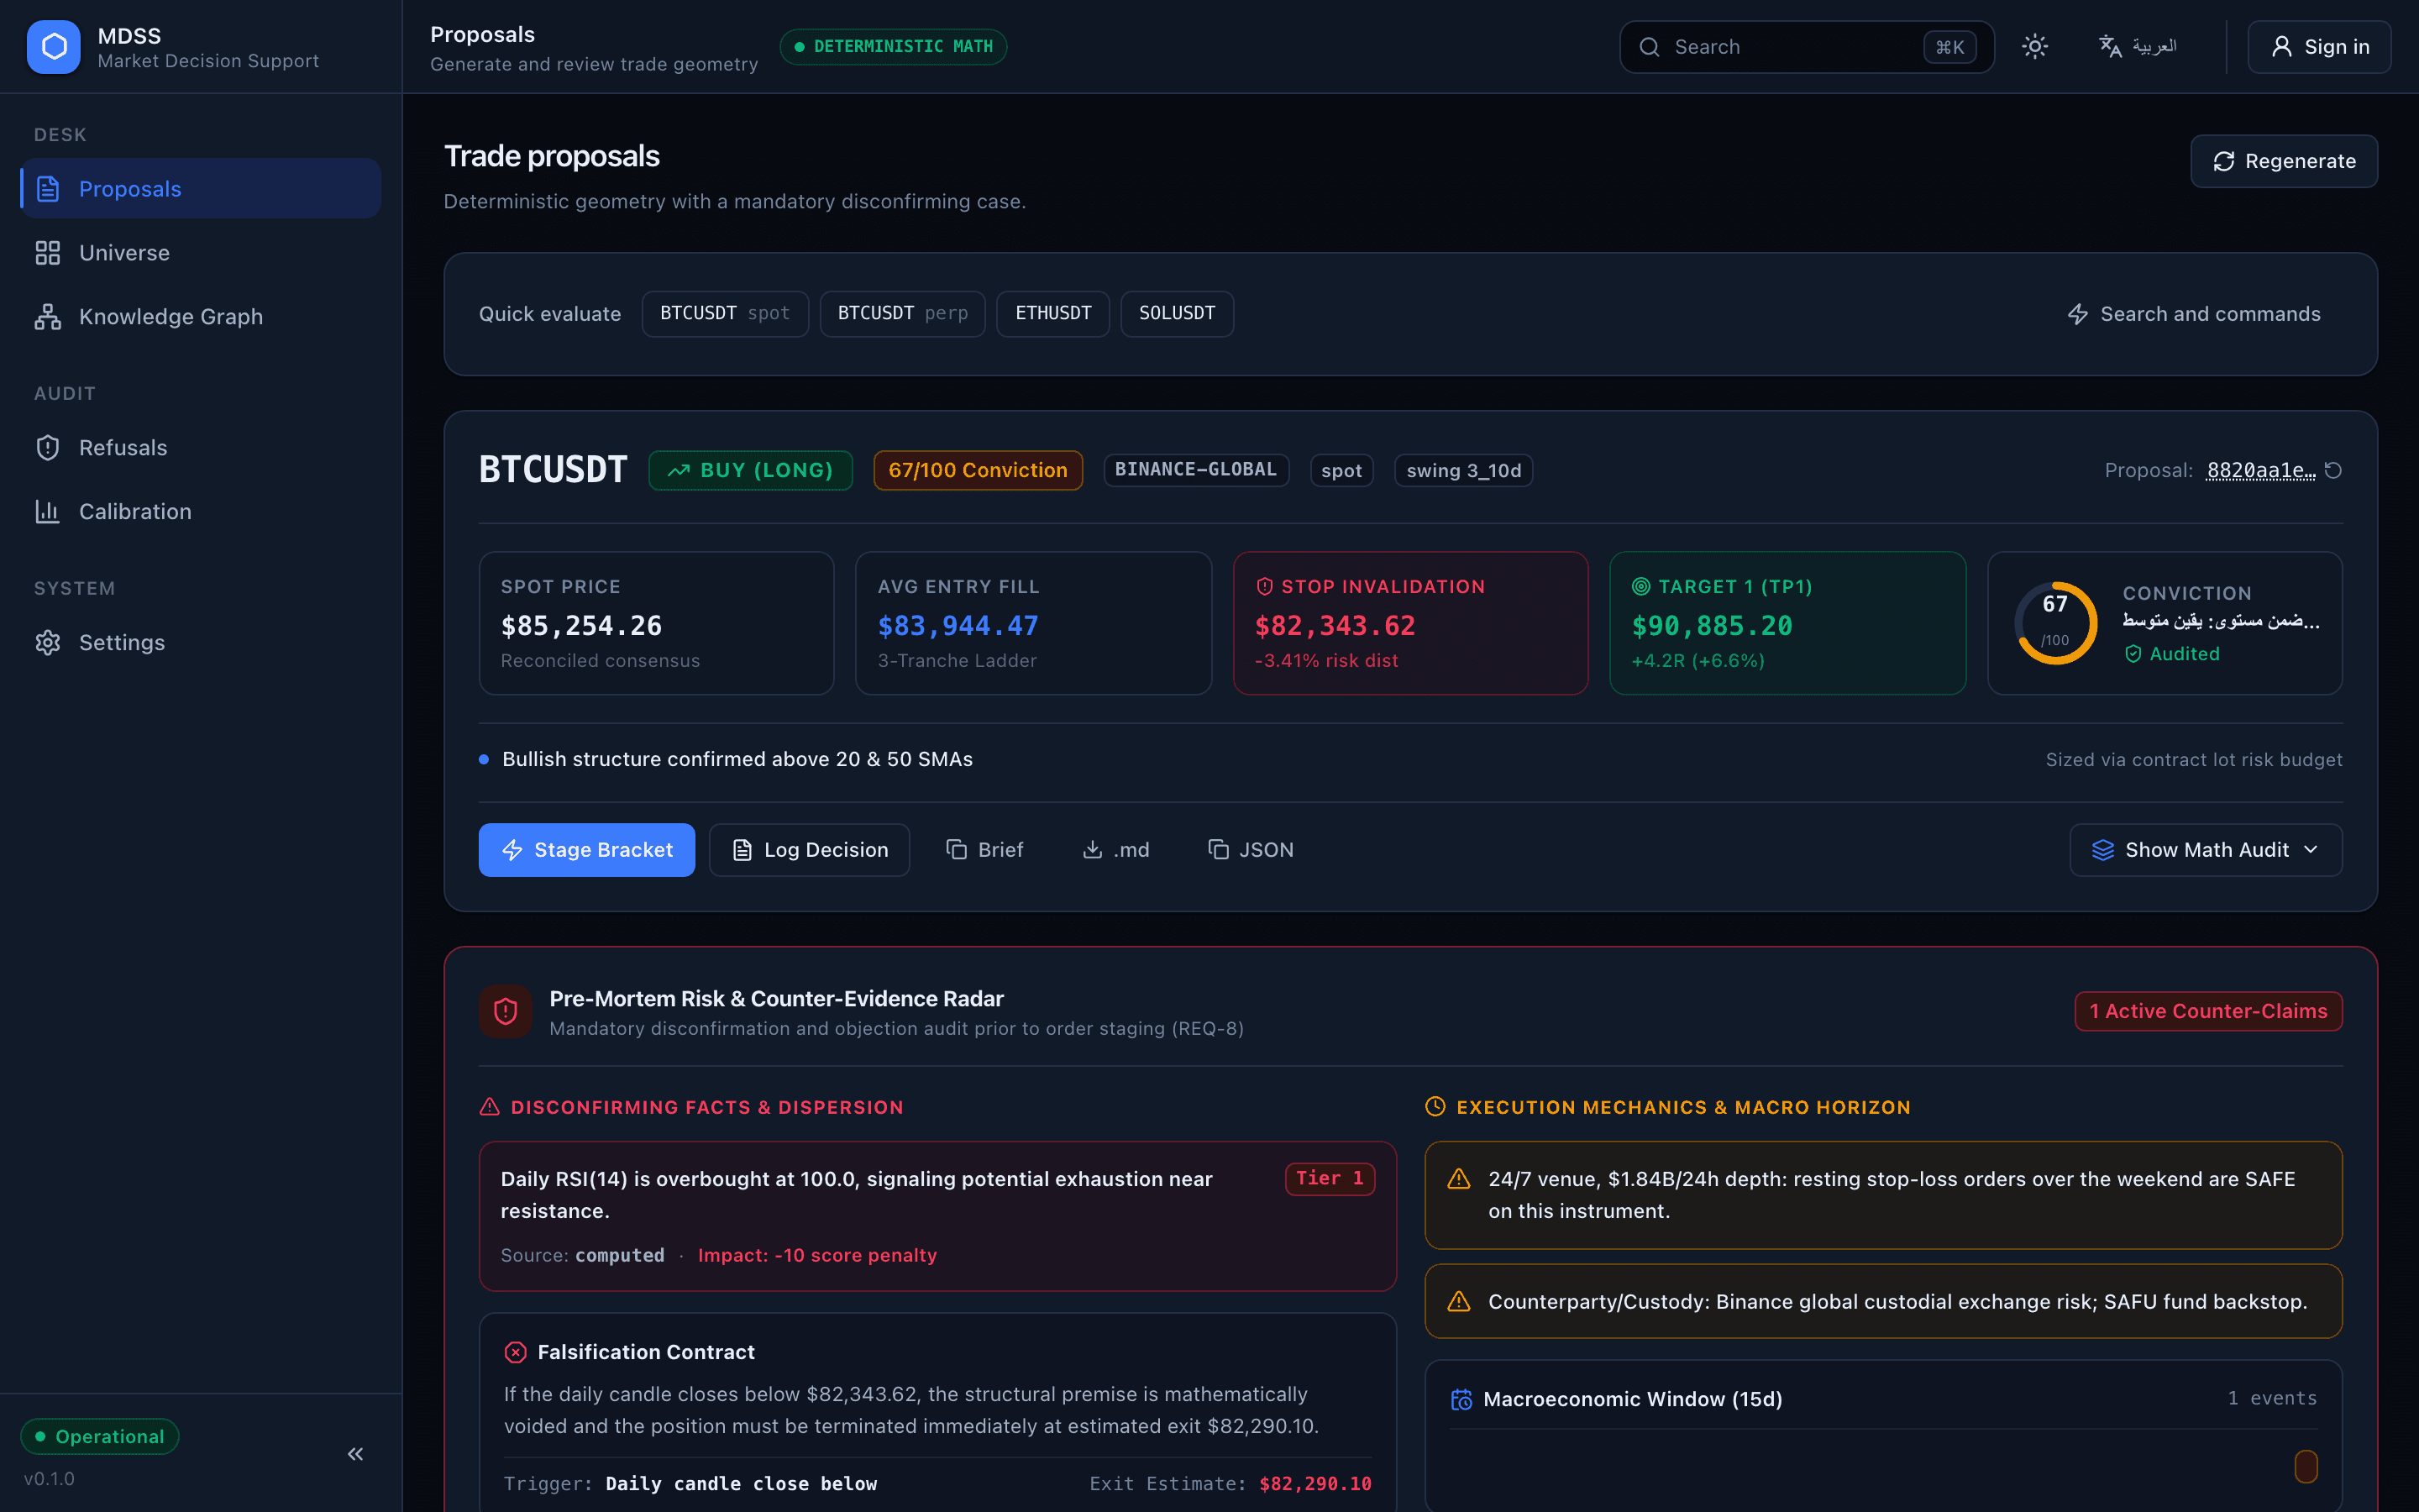Screen dimensions: 2419x1512
Task: Toggle the light/dark theme sun icon
Action: [x=2035, y=47]
